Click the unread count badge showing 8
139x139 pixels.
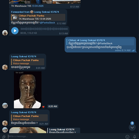132,123
